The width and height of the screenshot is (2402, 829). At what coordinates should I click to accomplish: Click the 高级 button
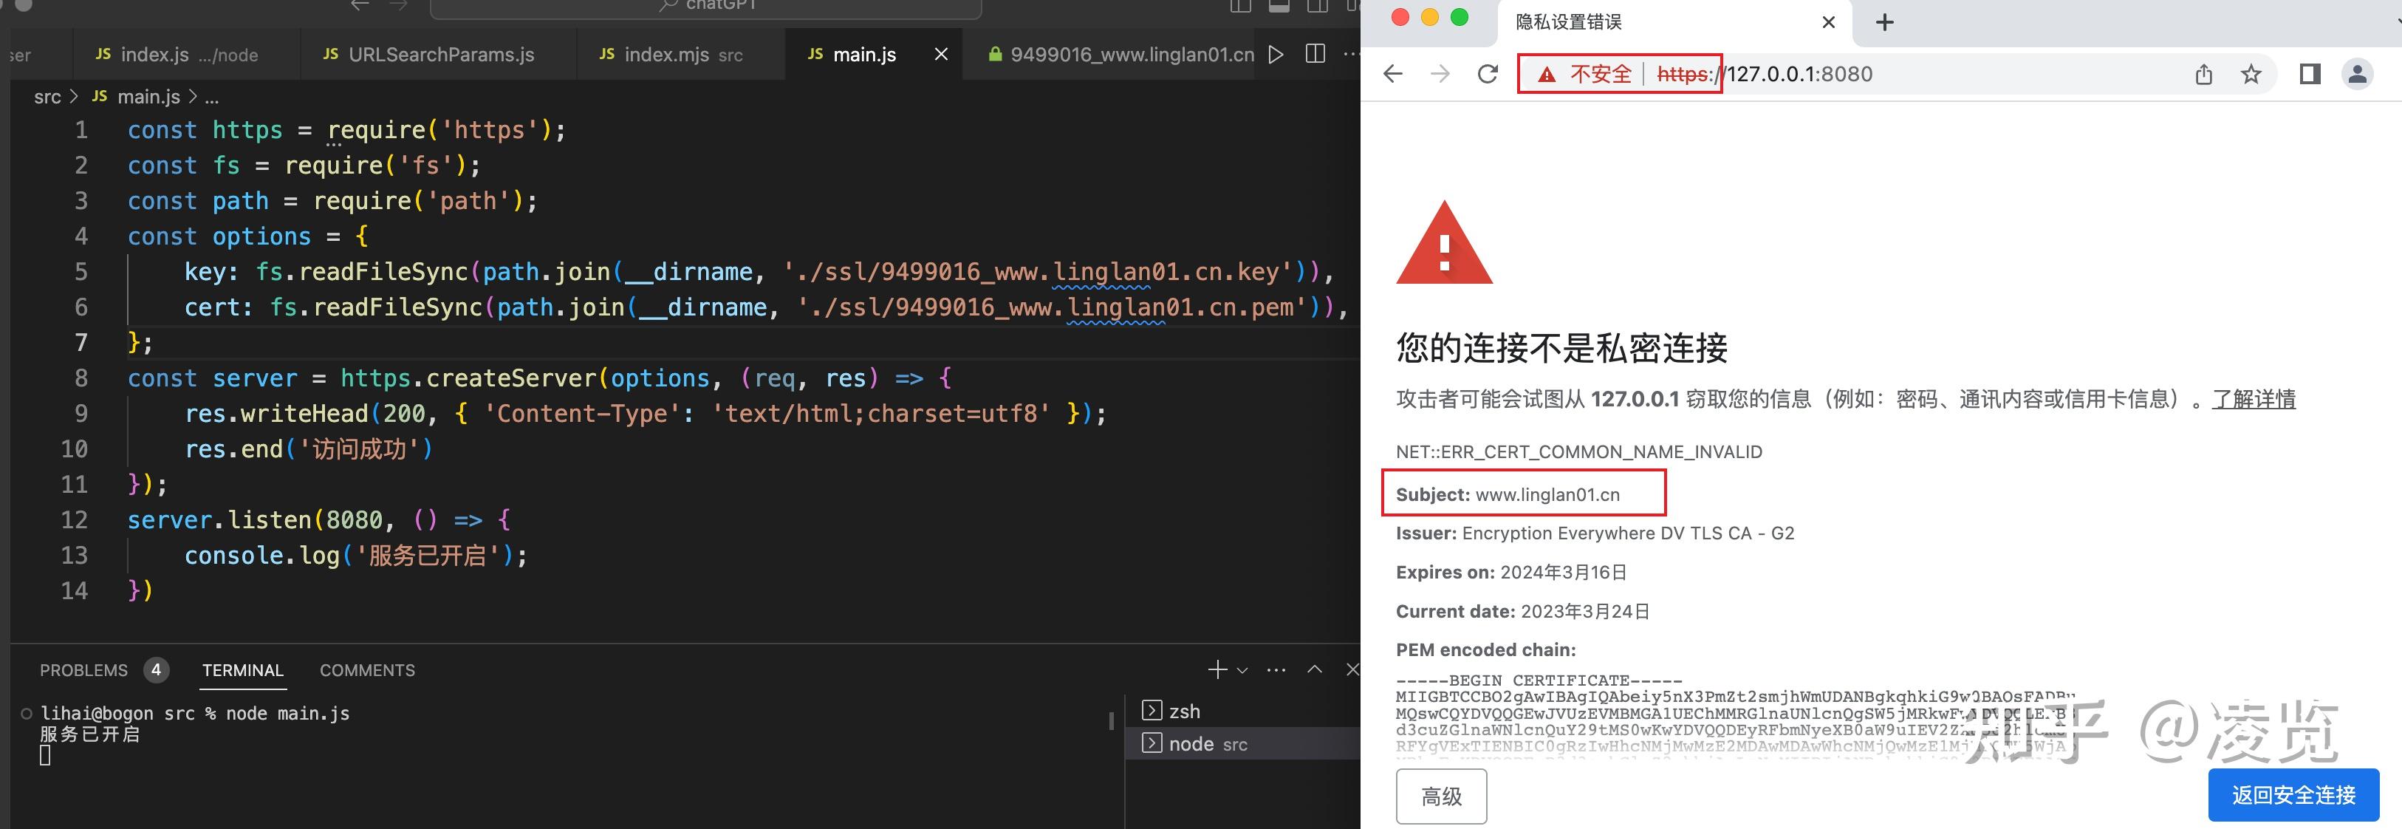click(x=1440, y=796)
